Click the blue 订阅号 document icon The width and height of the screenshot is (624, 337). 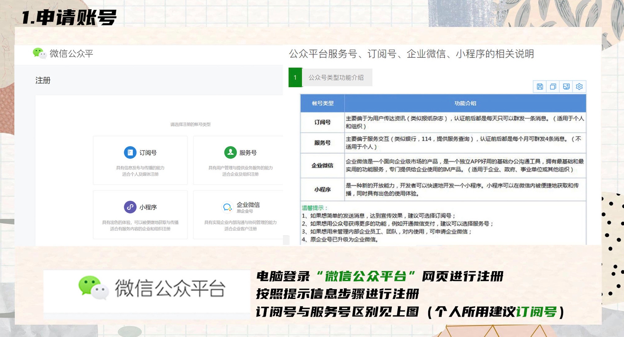[x=130, y=153]
